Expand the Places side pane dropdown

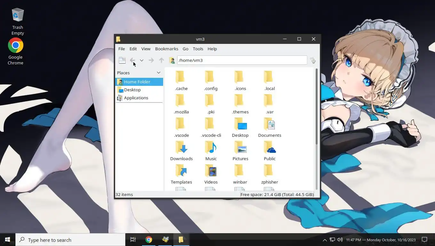(158, 73)
